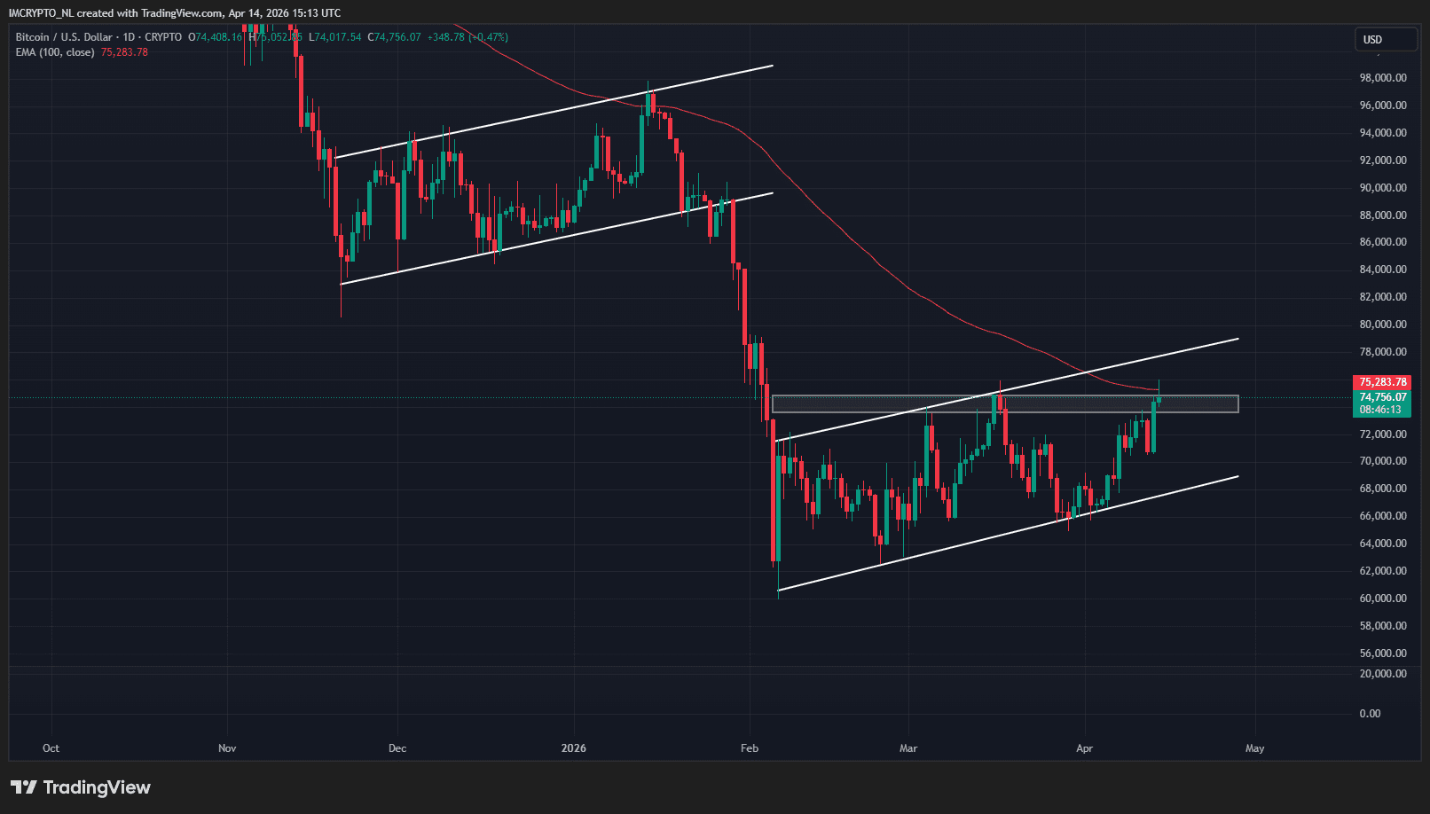Click the candle countdown timer 08:46:13
Viewport: 1430px width, 814px height.
click(x=1382, y=410)
